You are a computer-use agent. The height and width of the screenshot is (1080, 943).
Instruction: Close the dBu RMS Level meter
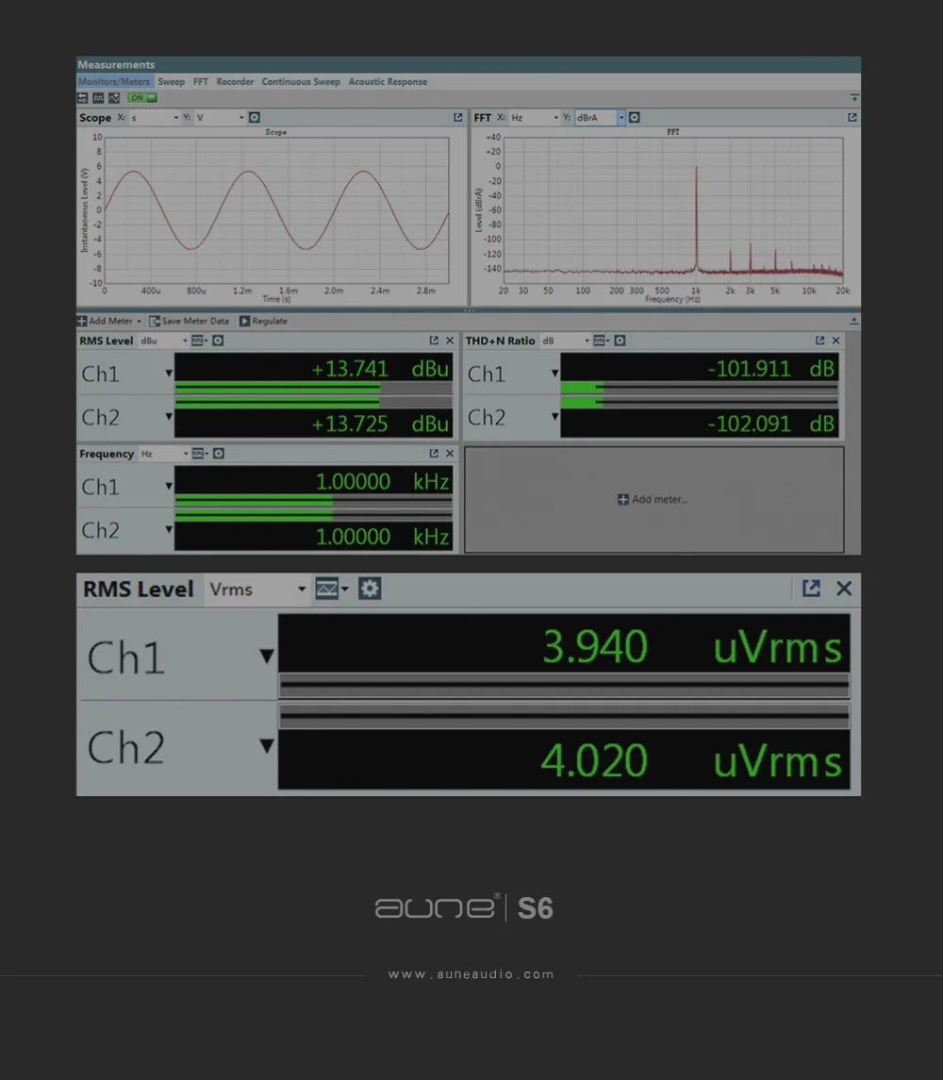(x=450, y=341)
